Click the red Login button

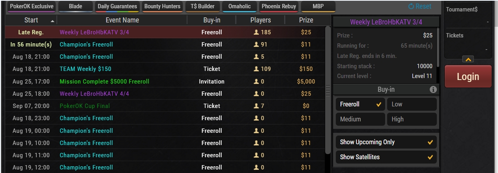point(468,76)
